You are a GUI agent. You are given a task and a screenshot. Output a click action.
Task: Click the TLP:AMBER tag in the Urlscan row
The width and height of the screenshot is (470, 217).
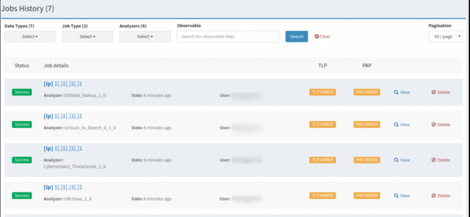[323, 125]
